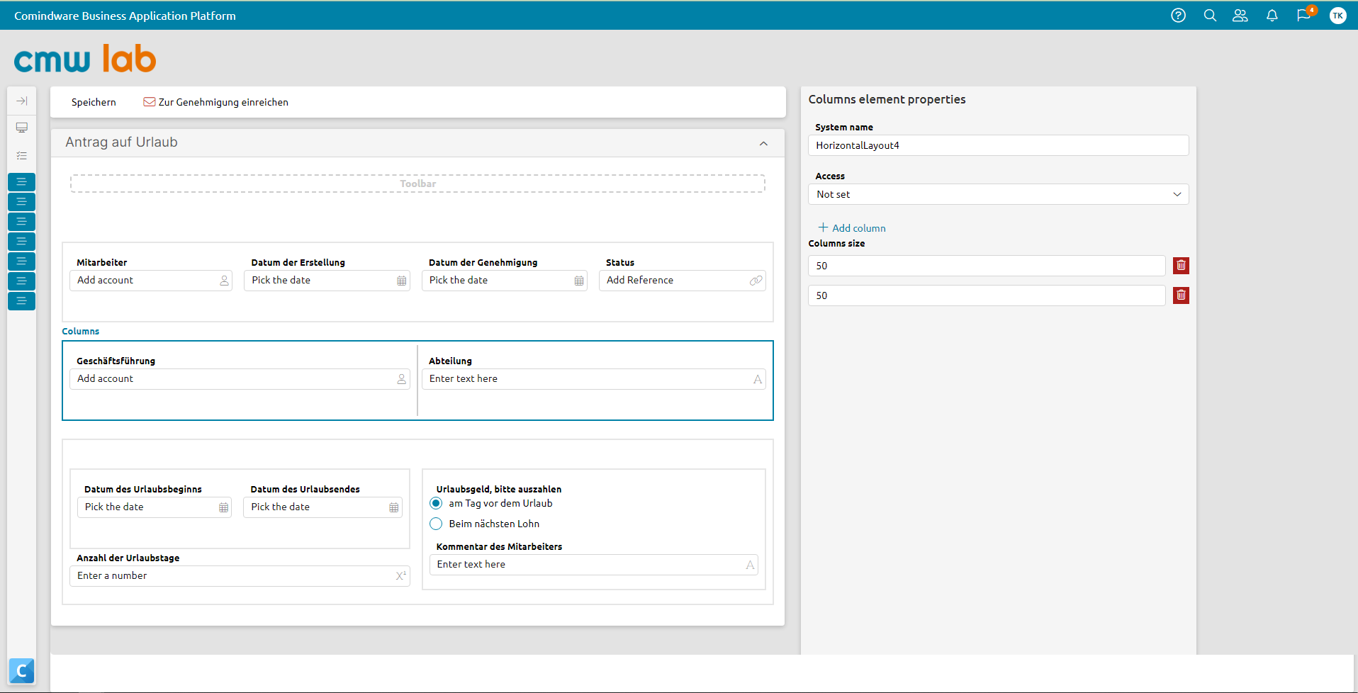Click the Datum des Urlaubsbeginns date field

[x=155, y=507]
